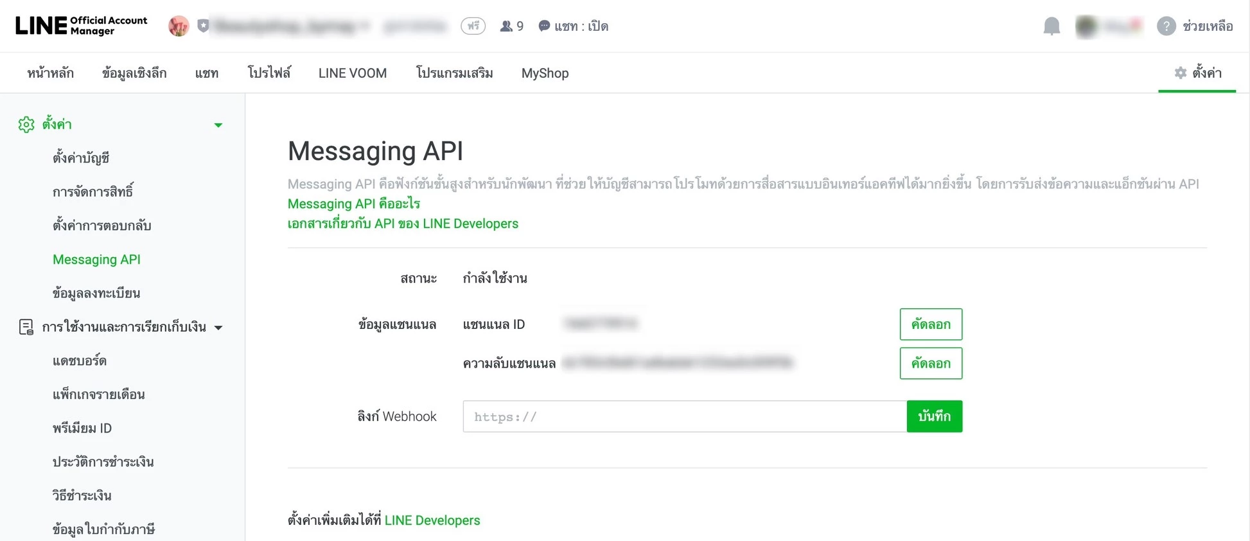Click the help question mark icon
Viewport: 1250px width, 541px height.
tap(1166, 26)
